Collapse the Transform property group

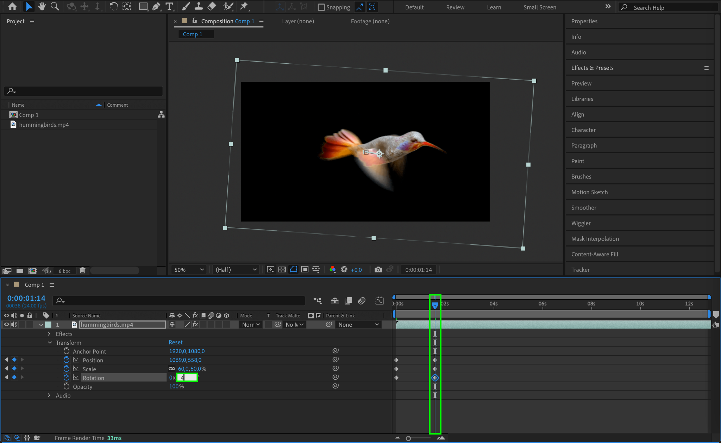coord(50,343)
